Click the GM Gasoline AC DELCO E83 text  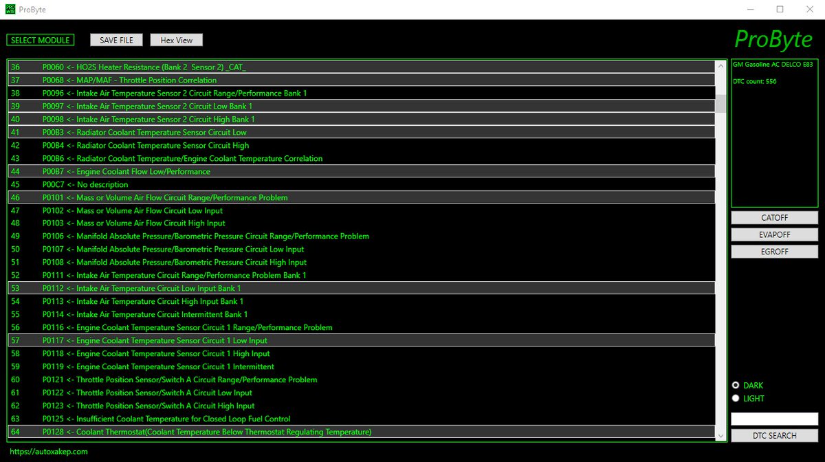point(772,64)
